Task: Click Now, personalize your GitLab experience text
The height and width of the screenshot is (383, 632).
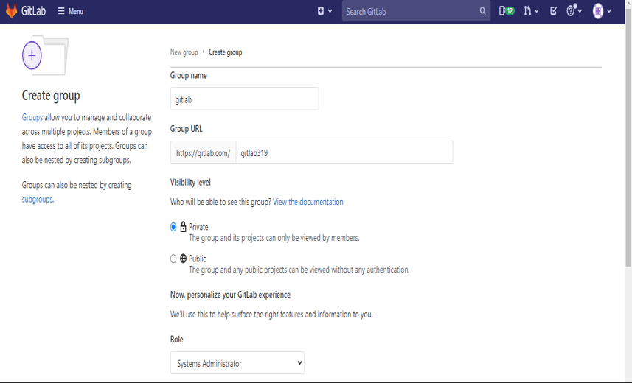Action: point(230,295)
